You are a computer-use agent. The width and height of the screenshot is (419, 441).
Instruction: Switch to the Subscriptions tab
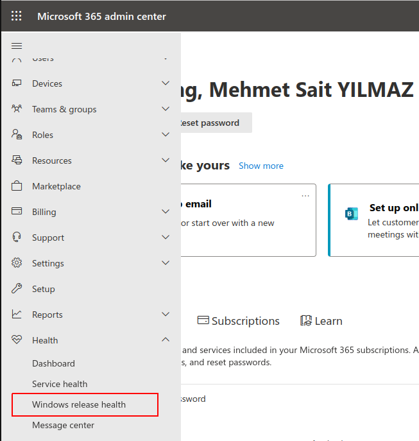[239, 321]
